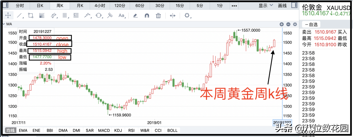Click the minus icon in MA header
The height and width of the screenshot is (137, 353).
(288, 24)
